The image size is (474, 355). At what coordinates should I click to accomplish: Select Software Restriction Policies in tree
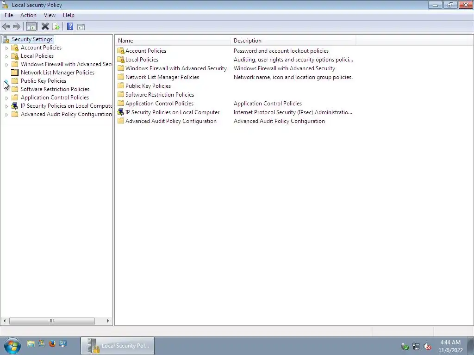point(55,89)
